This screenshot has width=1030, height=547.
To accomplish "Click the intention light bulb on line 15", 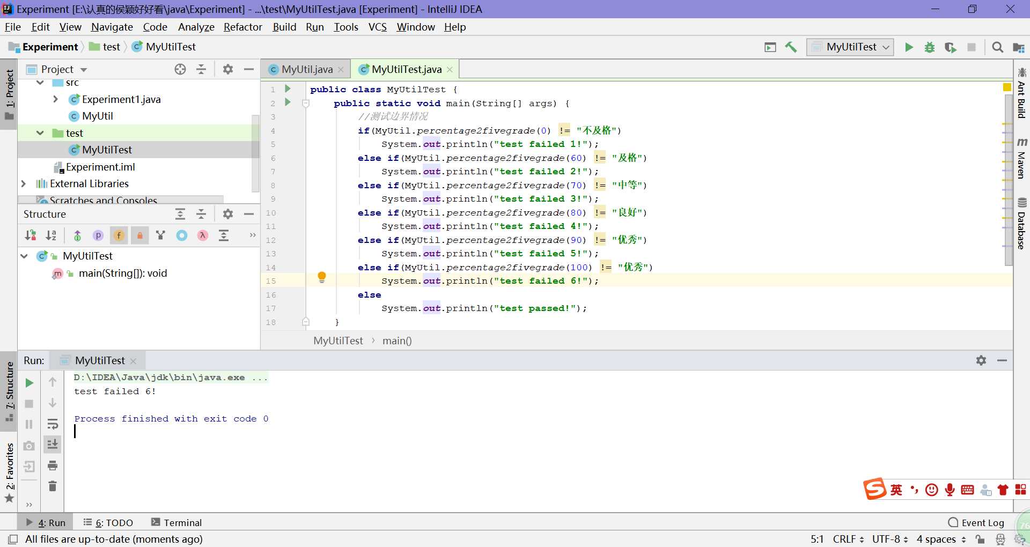I will click(322, 277).
